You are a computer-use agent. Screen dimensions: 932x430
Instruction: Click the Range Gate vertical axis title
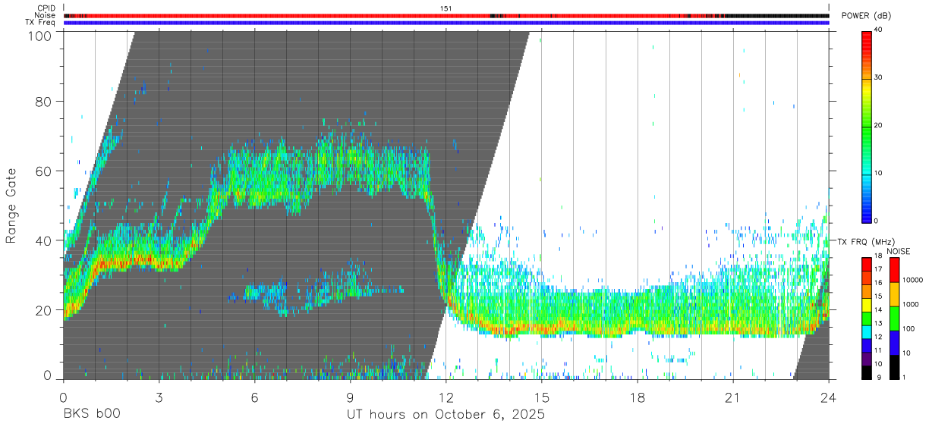pos(11,206)
